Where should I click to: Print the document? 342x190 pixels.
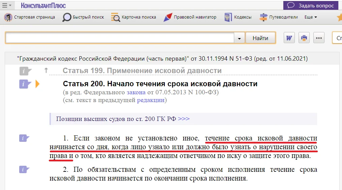[304, 38]
